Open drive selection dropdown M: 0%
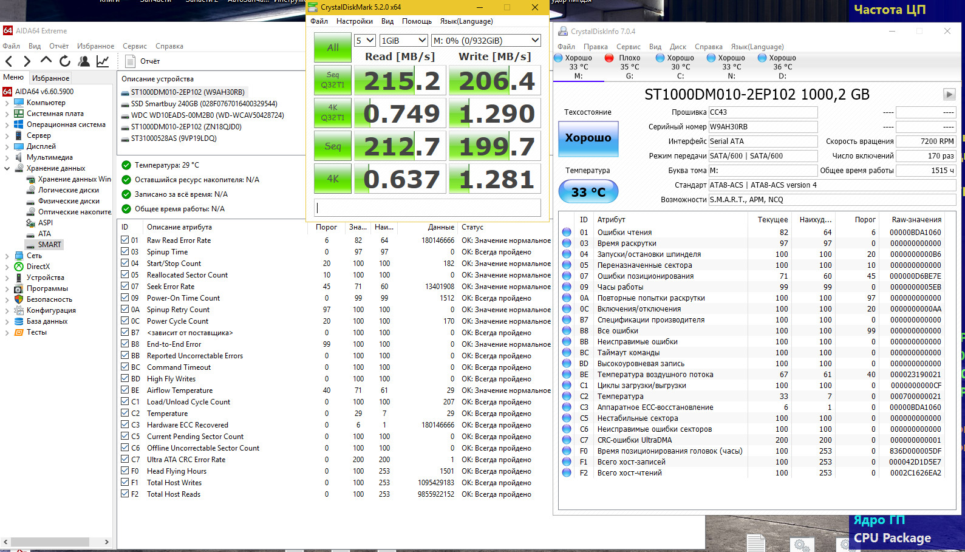Image resolution: width=965 pixels, height=552 pixels. point(486,41)
